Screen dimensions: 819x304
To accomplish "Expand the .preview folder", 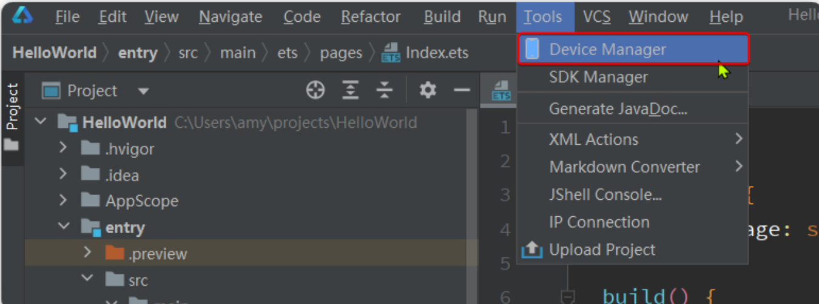I will pyautogui.click(x=87, y=253).
